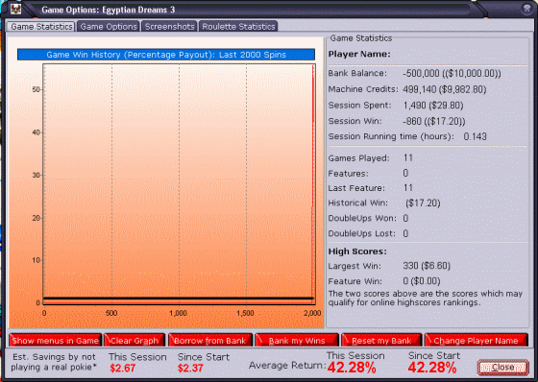Open the Game Options tab
The width and height of the screenshot is (538, 382).
coord(109,27)
